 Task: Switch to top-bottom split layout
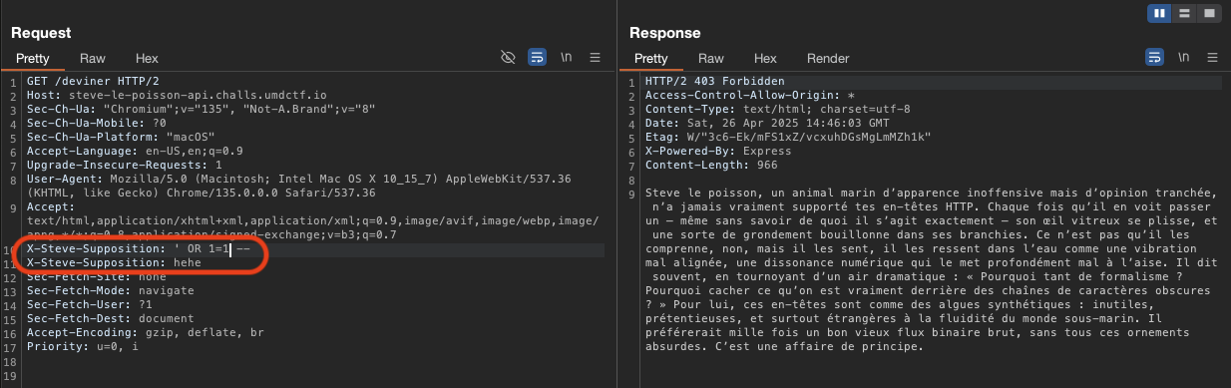tap(1184, 13)
